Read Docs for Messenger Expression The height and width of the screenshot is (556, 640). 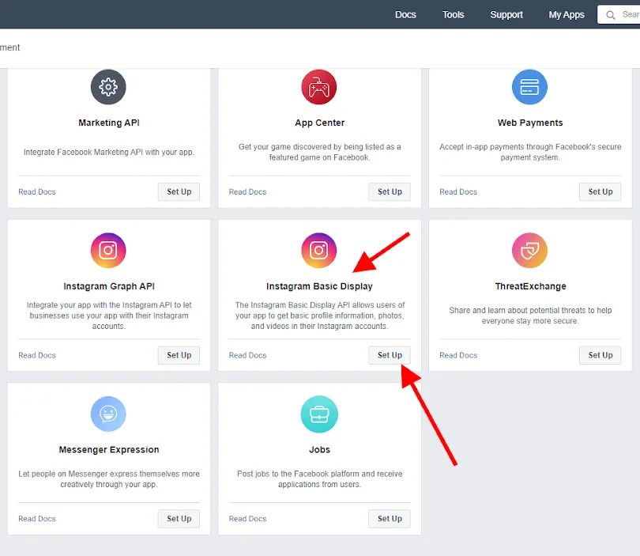point(37,518)
